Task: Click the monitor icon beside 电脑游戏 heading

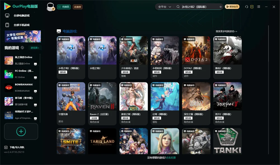Action: coord(59,31)
